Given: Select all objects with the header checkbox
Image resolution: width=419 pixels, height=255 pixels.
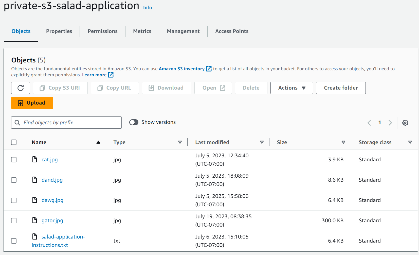Looking at the screenshot, I should pyautogui.click(x=14, y=142).
